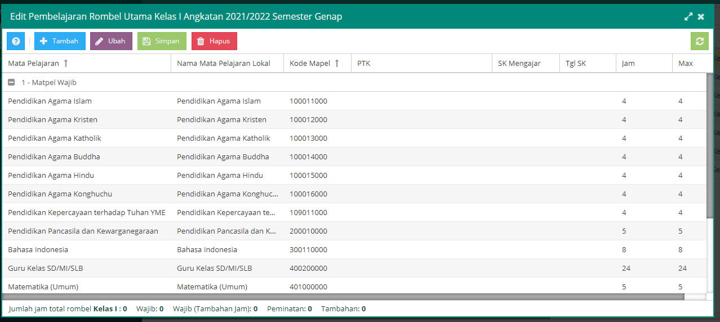The width and height of the screenshot is (720, 322).
Task: Click the vertical scrollbar of the table
Action: point(709,146)
